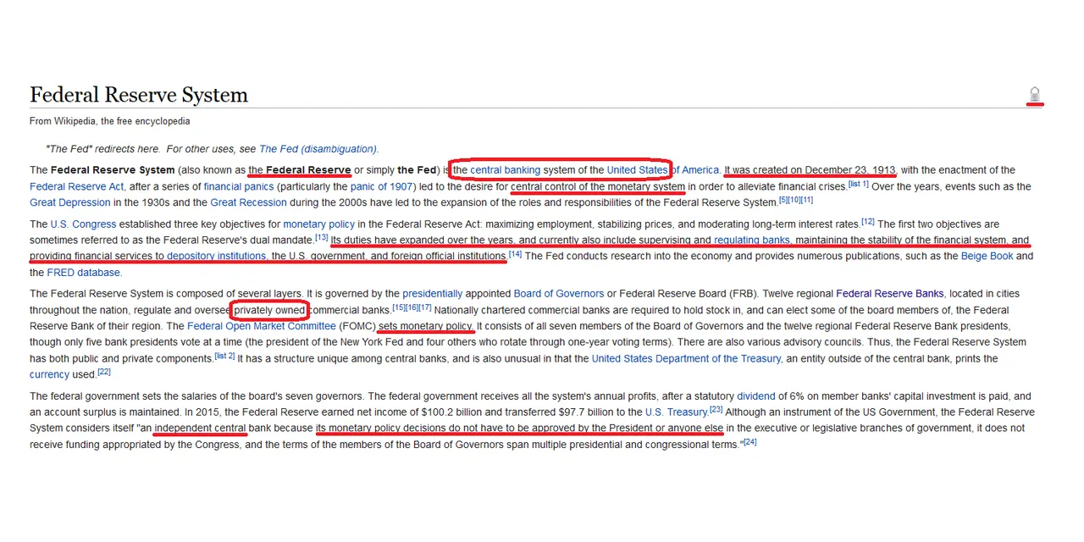The image size is (1084, 542).
Task: Click citation reference [13]
Action: point(322,237)
